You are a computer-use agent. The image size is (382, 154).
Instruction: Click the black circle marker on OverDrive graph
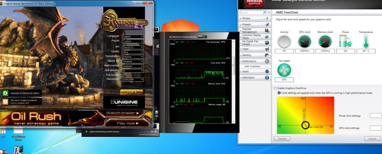[x=305, y=125]
